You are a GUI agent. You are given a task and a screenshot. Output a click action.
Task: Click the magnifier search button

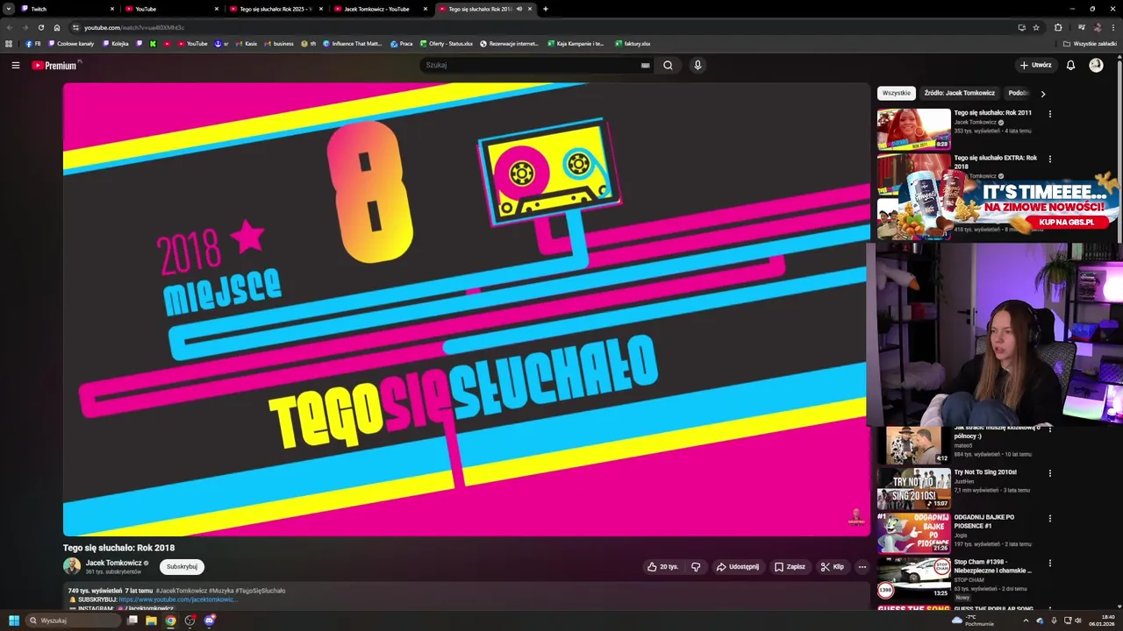668,65
